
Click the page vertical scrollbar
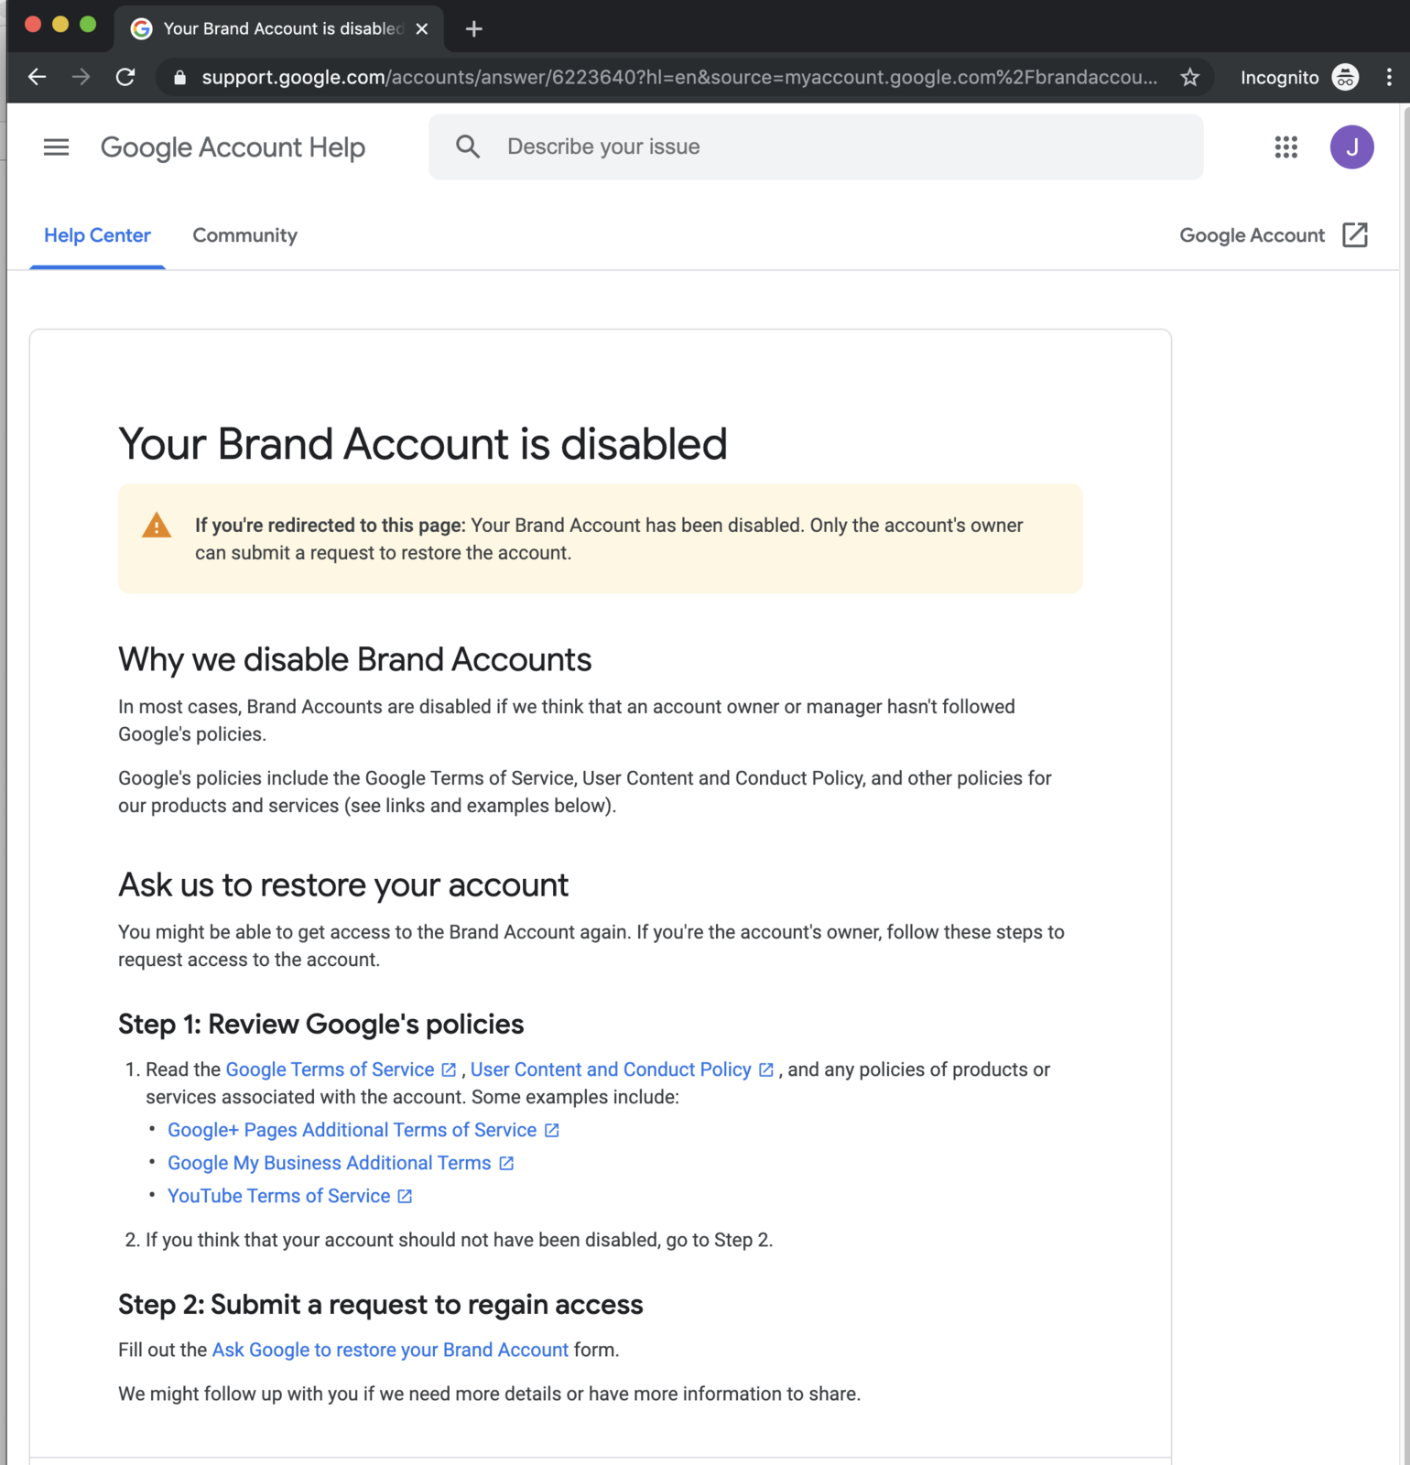click(x=1405, y=784)
